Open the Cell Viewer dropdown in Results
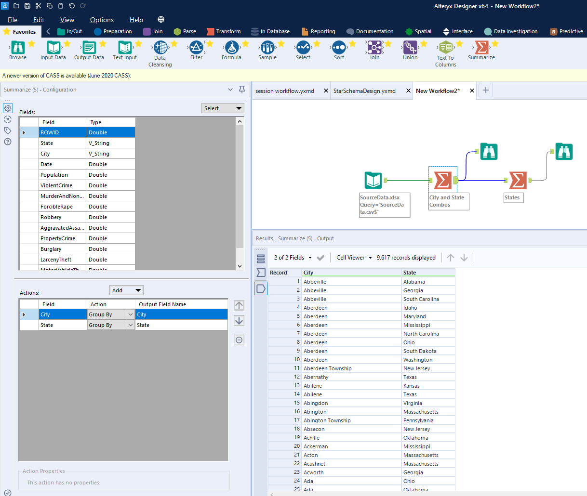Image resolution: width=587 pixels, height=496 pixels. tap(353, 258)
